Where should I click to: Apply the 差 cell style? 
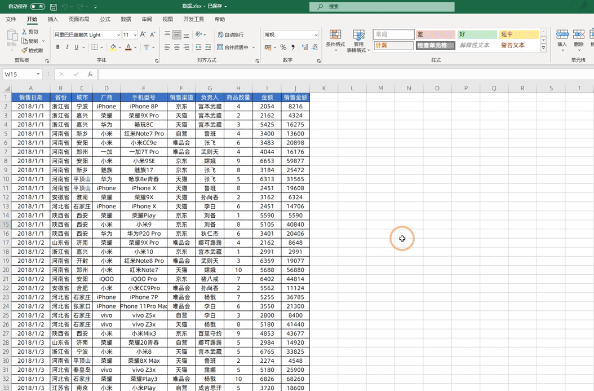coord(435,34)
